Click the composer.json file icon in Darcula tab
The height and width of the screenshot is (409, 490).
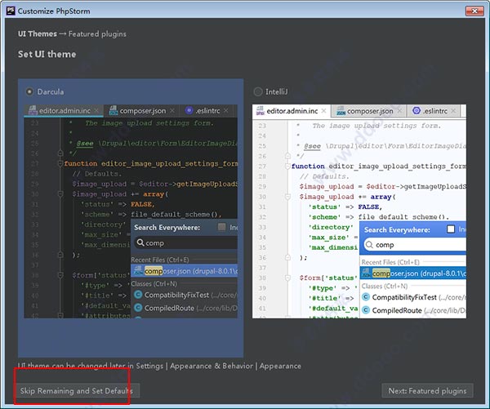(114, 110)
